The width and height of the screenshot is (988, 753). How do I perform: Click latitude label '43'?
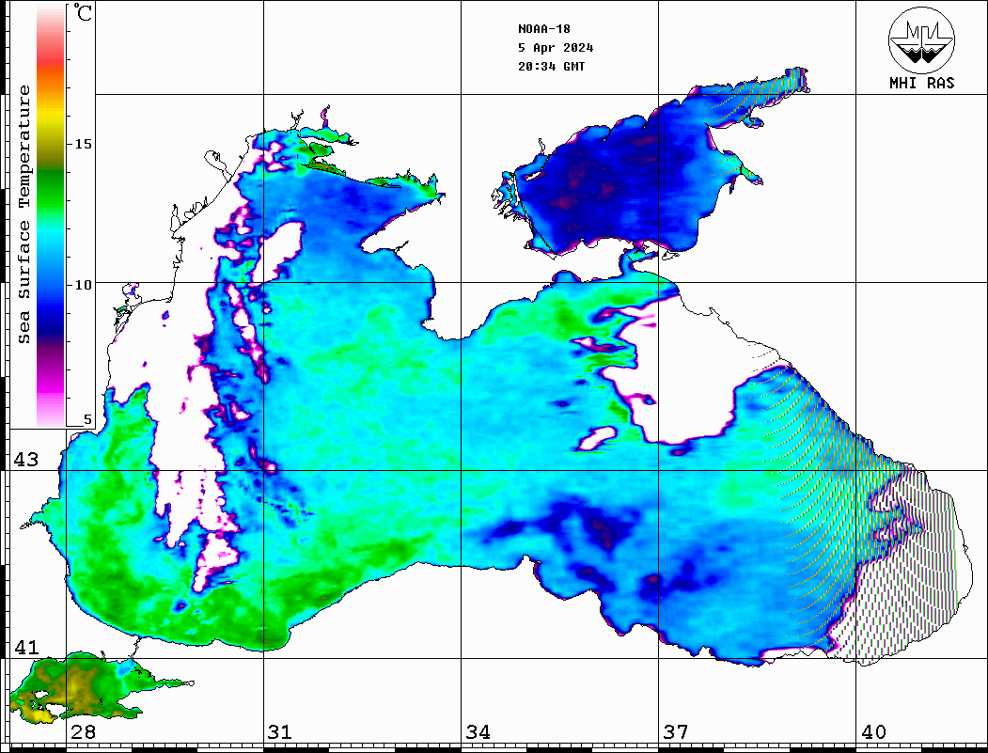point(26,460)
